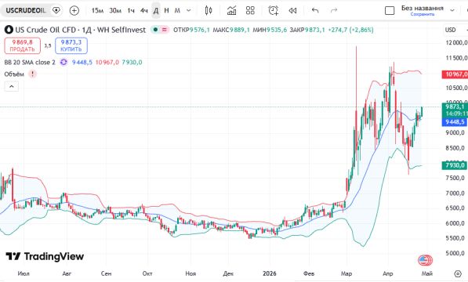468x282 pixels.
Task: Select the monthly М timeframe
Action: (177, 10)
